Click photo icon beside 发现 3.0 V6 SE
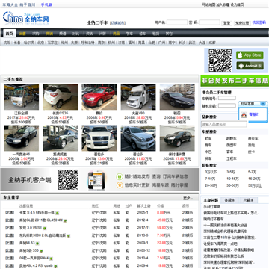 [x=45, y=228]
